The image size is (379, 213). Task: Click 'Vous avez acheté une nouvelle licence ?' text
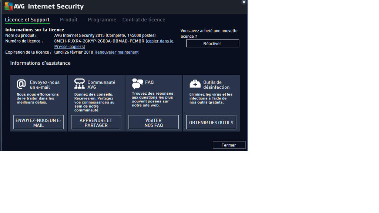pyautogui.click(x=209, y=34)
